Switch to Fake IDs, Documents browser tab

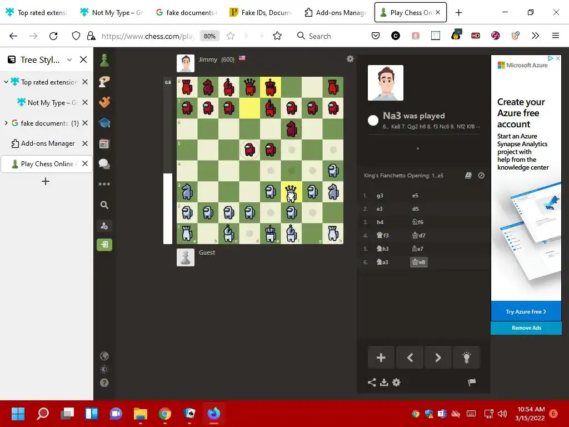(x=261, y=13)
